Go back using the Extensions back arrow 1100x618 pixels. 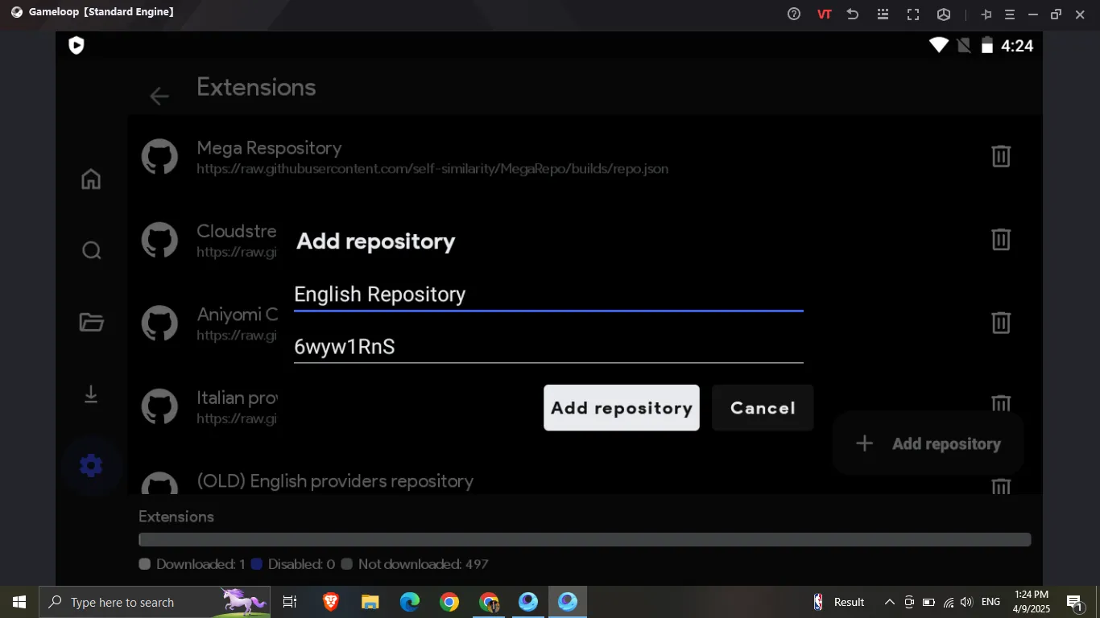pos(159,97)
